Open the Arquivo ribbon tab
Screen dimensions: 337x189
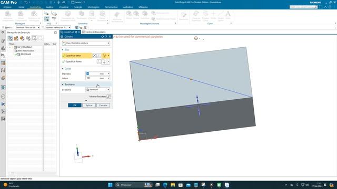(x=7, y=7)
